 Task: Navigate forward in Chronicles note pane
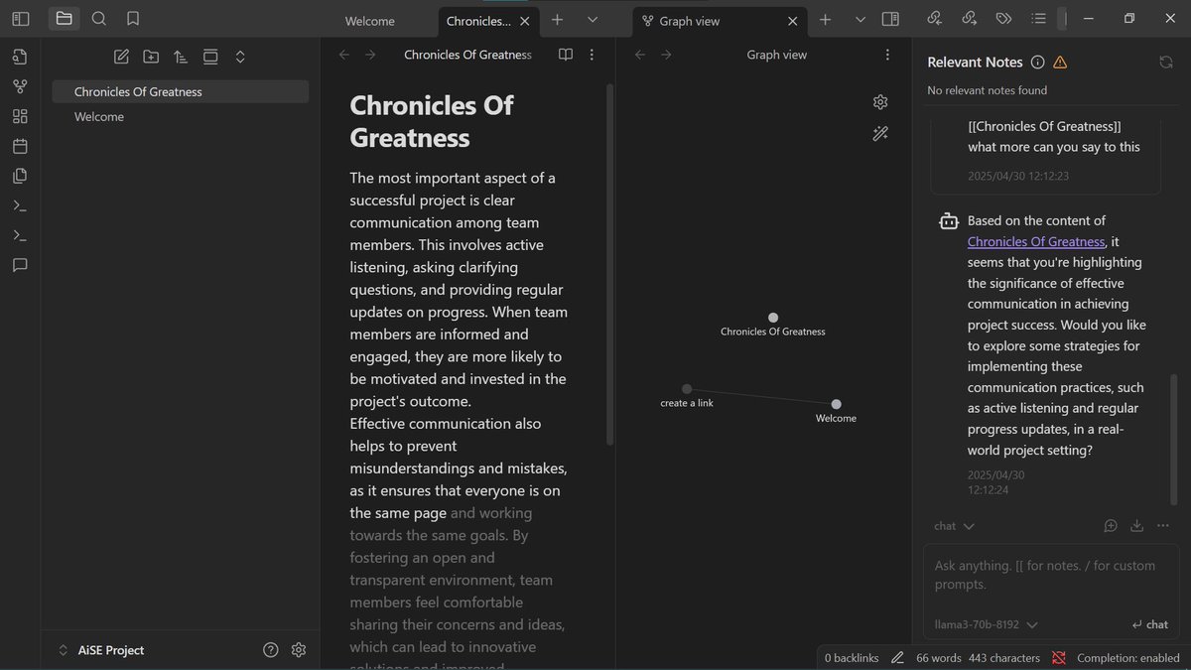pos(370,55)
